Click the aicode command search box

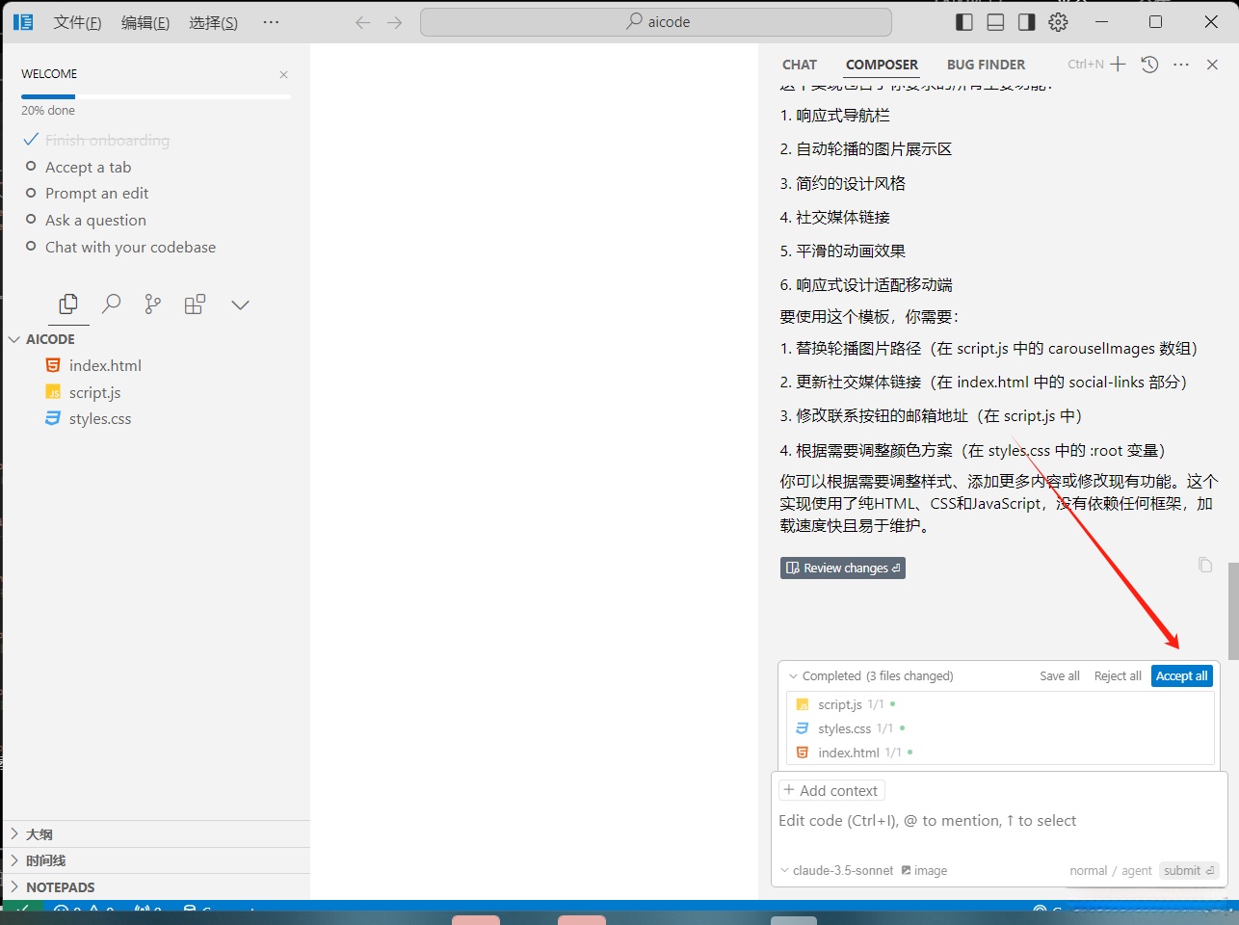tap(656, 22)
